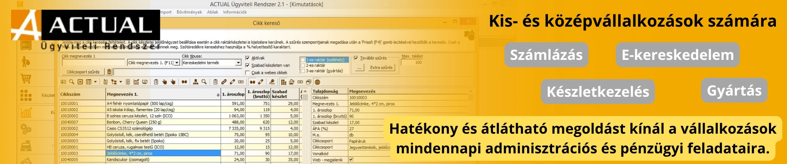Select row Bonbon, Cherry Queen (250 g)
Image resolution: width=787 pixels, height=164 pixels.
click(x=180, y=122)
